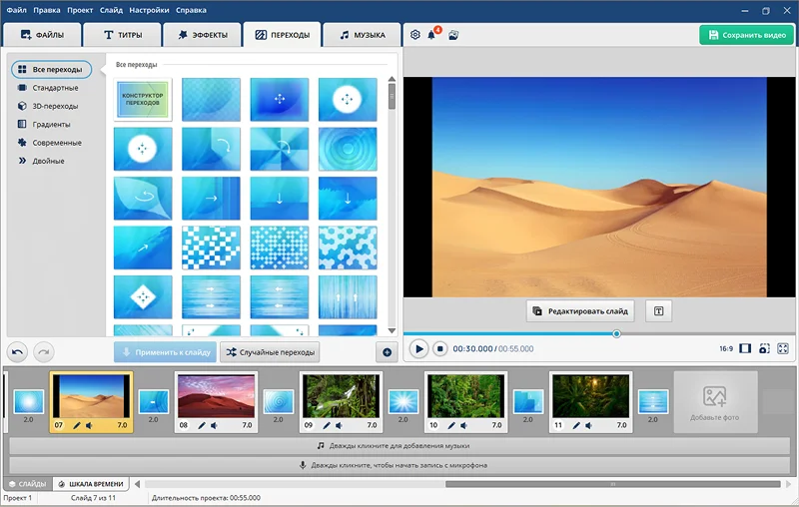This screenshot has height=507, width=799.
Task: Pick the hexagon pattern transition
Action: point(348,248)
